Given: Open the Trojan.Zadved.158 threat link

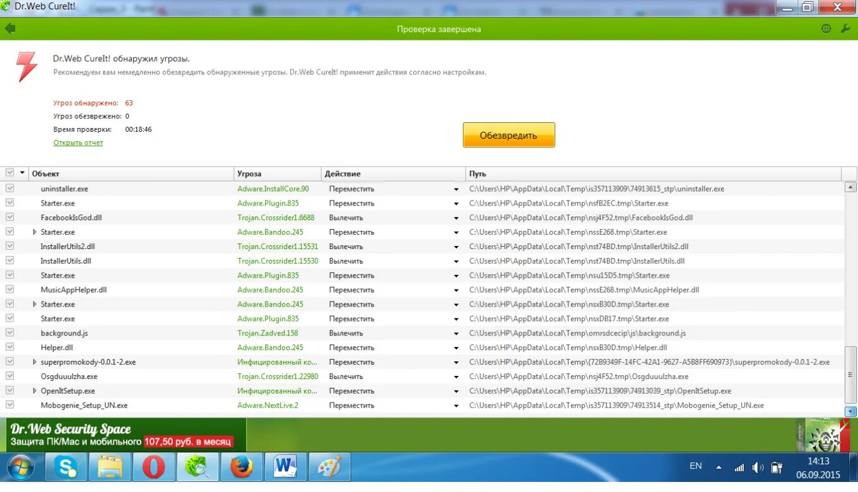Looking at the screenshot, I should [267, 333].
